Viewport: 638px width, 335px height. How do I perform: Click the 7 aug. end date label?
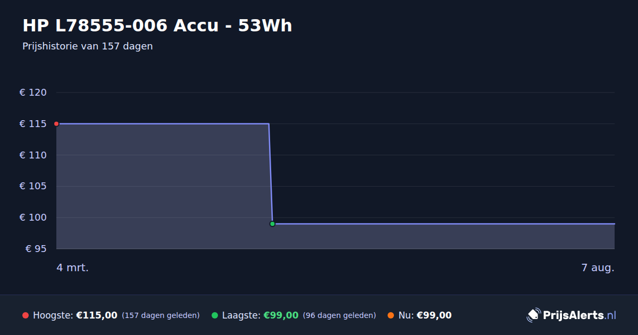click(598, 267)
